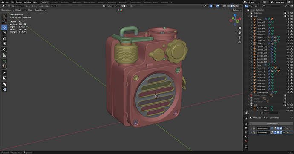
Task: Activate the Measure tool
Action: [x=4, y=55]
